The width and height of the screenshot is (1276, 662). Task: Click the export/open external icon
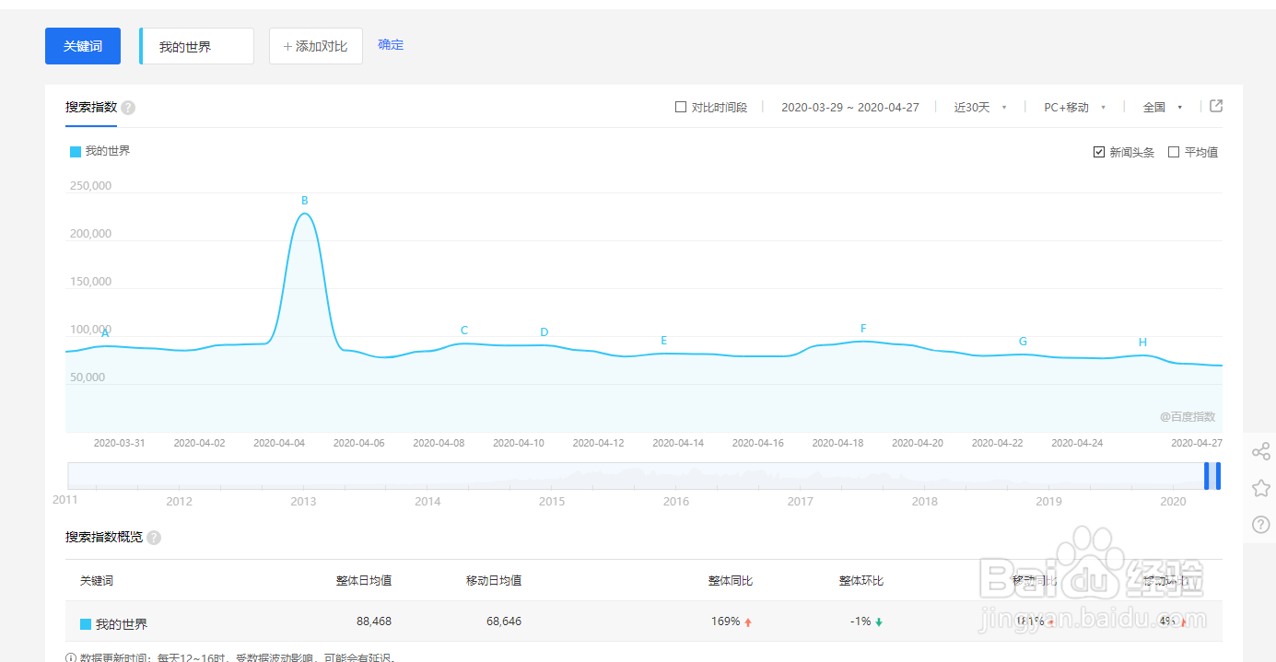pyautogui.click(x=1216, y=106)
